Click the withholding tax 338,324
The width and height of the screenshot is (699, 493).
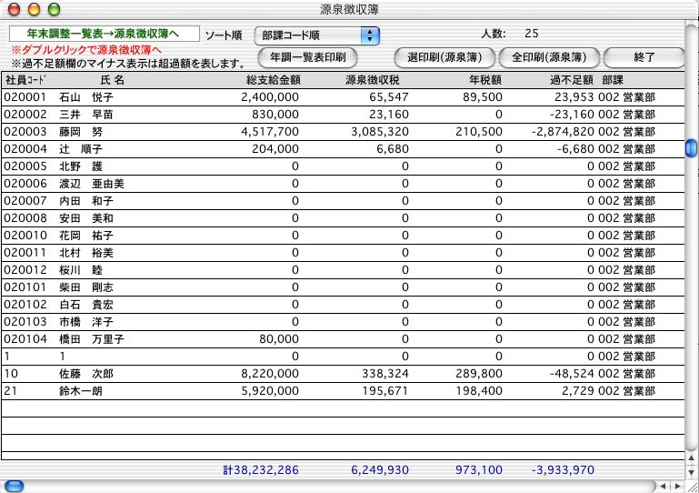tap(385, 374)
